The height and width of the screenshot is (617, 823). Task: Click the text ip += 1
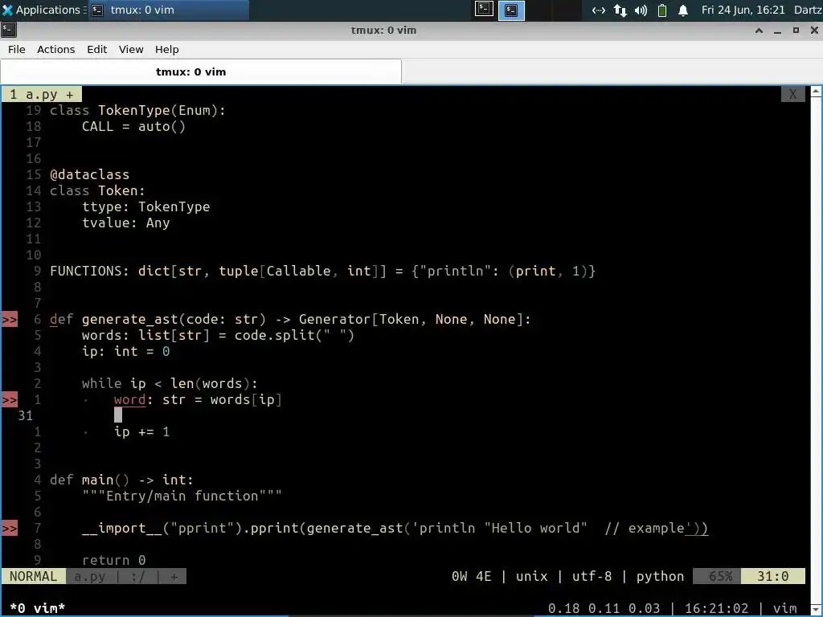pos(141,431)
